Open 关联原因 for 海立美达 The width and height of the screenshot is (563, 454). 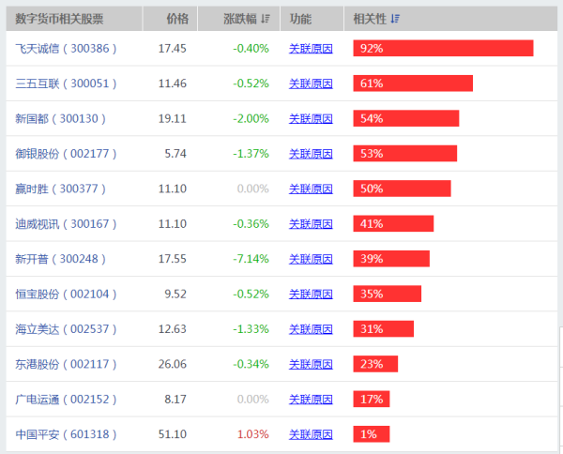[311, 328]
